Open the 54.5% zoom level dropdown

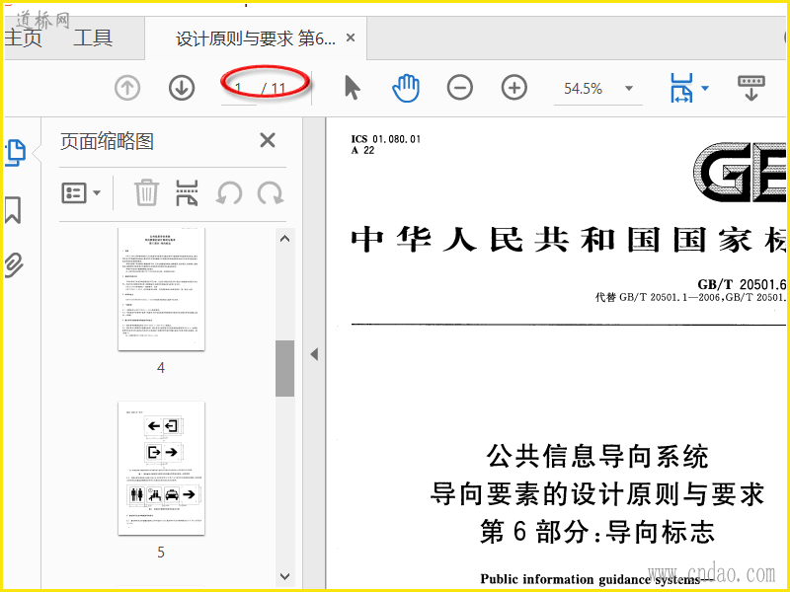click(629, 89)
